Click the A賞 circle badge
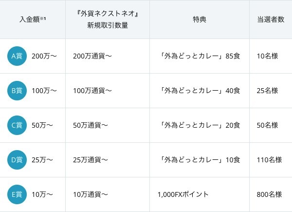Viewport: 292px width, 212px height. (17, 56)
